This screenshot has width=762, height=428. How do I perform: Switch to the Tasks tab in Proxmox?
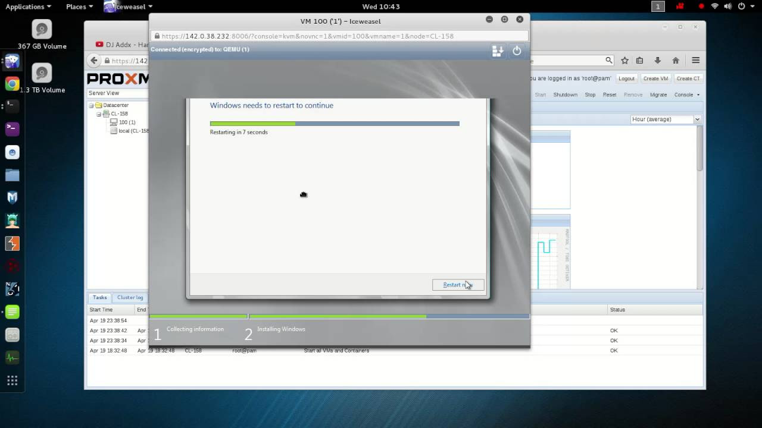click(100, 297)
